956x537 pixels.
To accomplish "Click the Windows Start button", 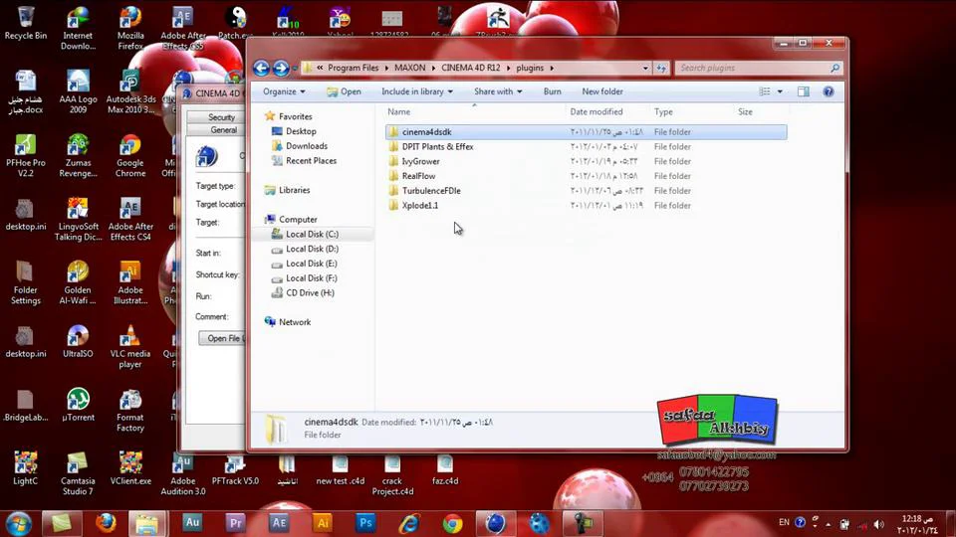I will pyautogui.click(x=18, y=524).
